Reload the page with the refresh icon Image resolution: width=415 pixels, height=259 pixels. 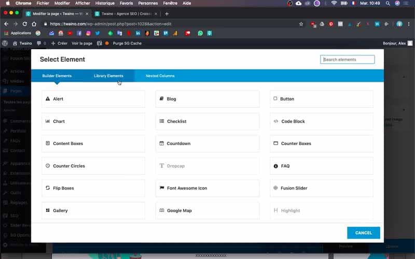[24, 24]
